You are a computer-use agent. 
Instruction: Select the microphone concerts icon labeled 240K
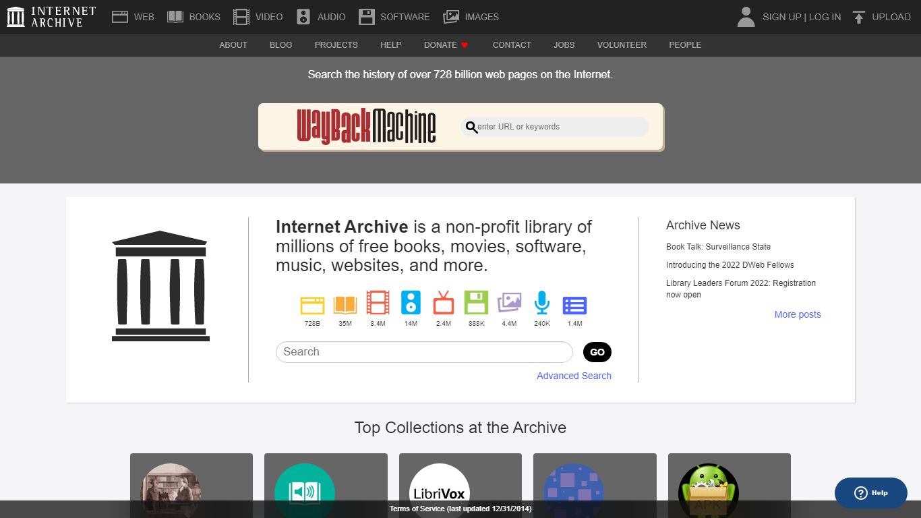[541, 303]
